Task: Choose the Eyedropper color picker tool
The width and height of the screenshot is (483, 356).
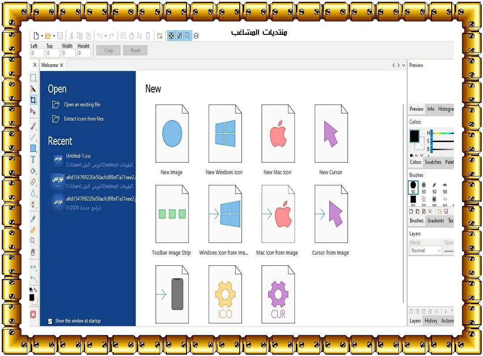Action: pos(33,218)
